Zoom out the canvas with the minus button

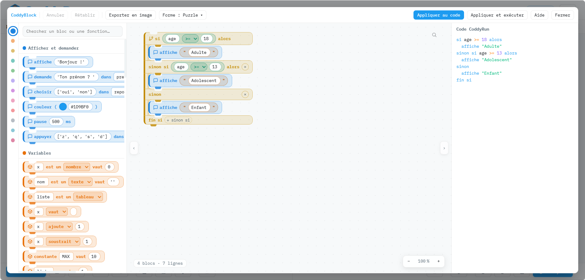(409, 261)
